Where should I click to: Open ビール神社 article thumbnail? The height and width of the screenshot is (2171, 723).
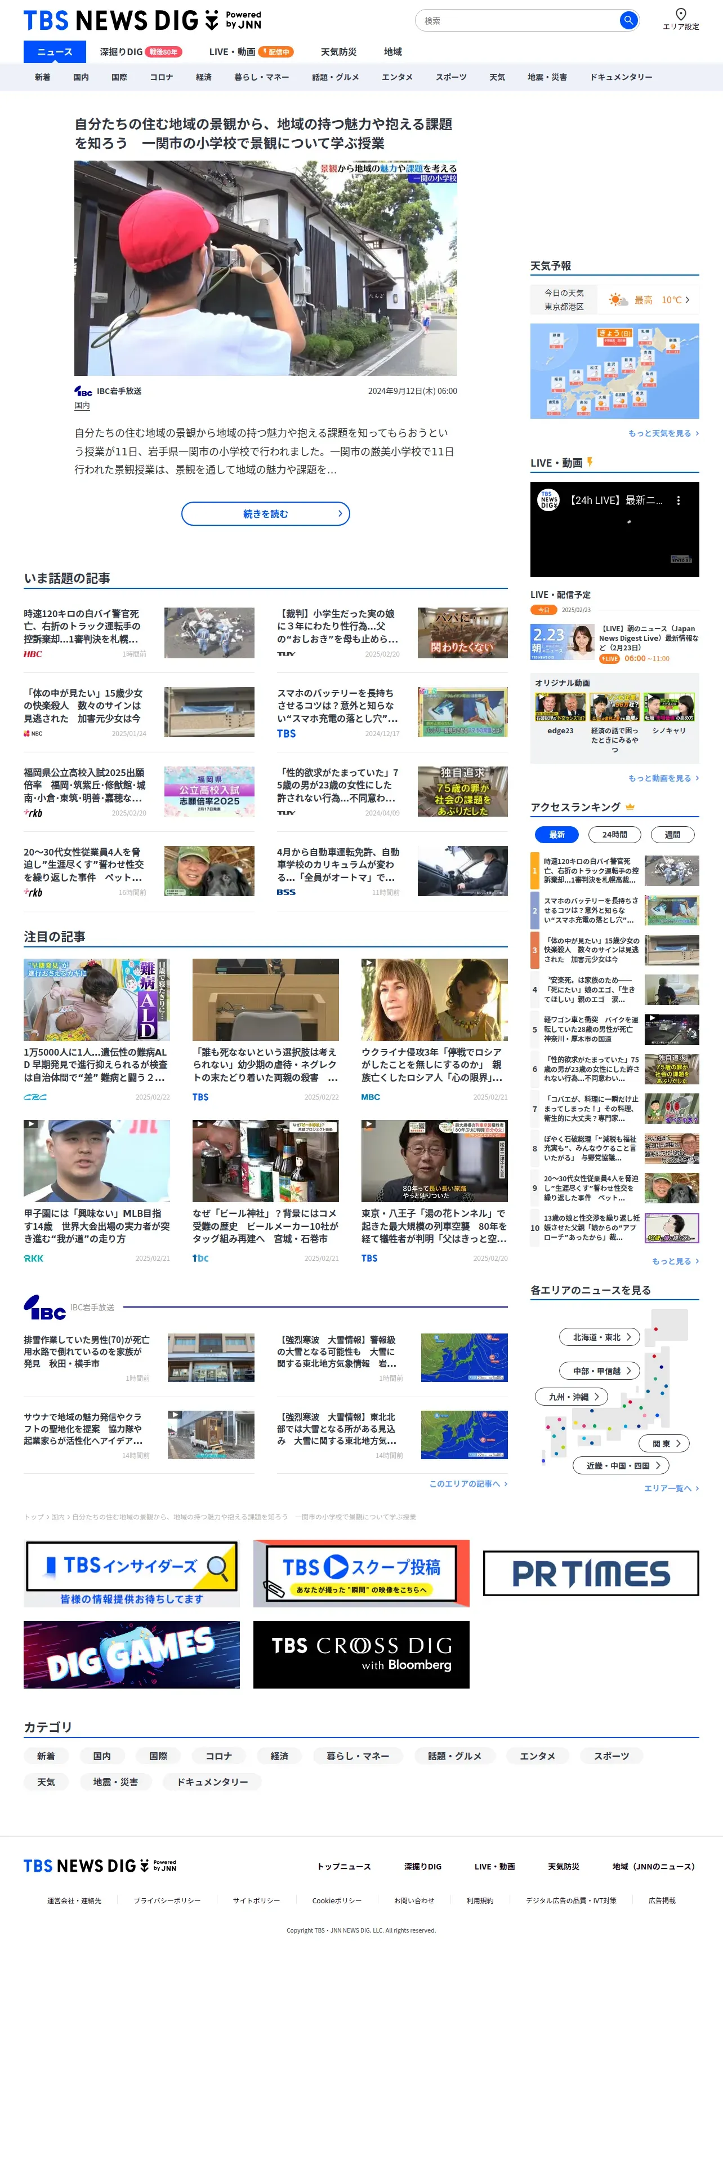(x=266, y=1160)
